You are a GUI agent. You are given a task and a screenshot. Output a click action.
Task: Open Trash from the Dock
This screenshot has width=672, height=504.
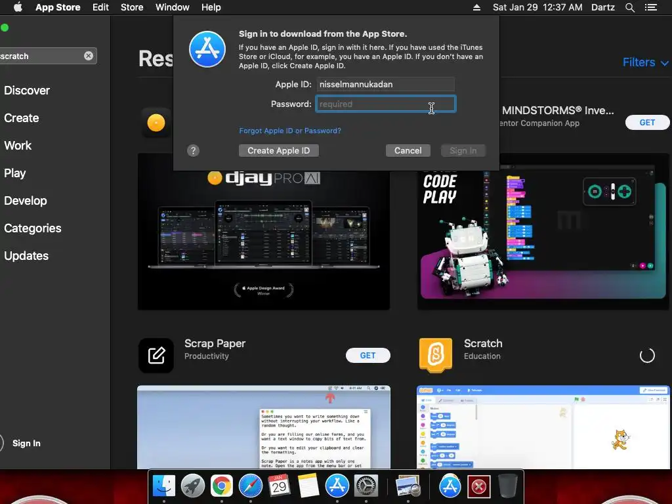(508, 486)
